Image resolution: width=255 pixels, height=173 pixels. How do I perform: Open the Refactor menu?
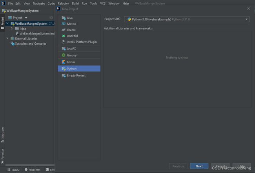pos(63,4)
